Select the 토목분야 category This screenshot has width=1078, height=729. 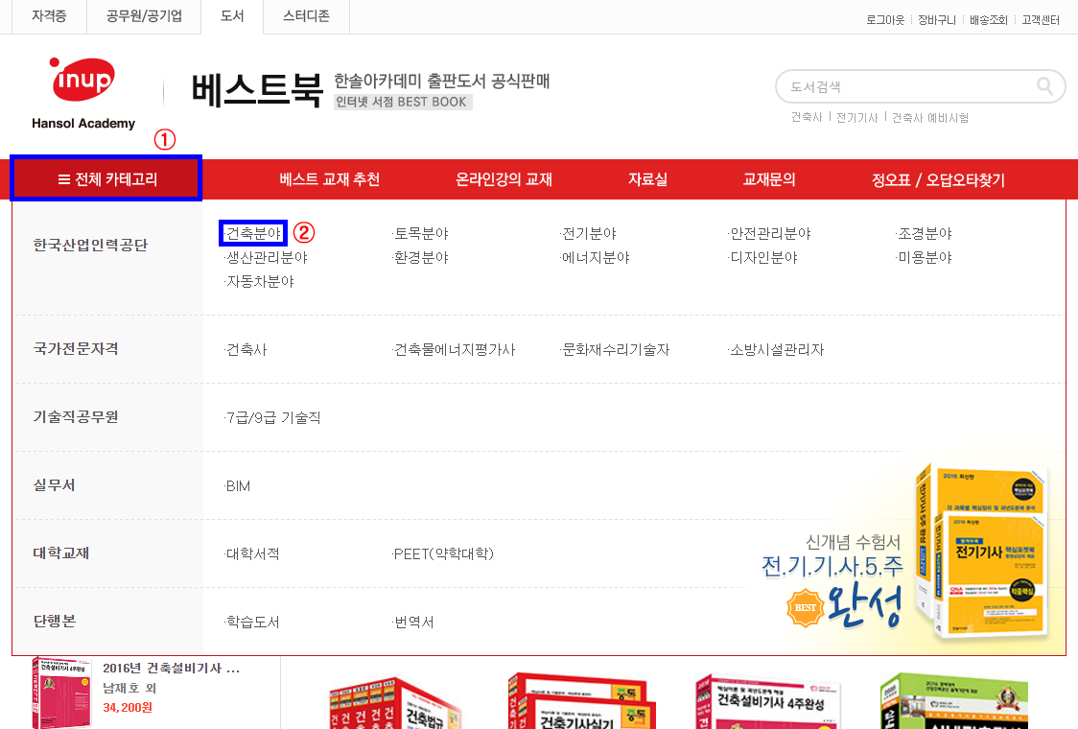[420, 234]
